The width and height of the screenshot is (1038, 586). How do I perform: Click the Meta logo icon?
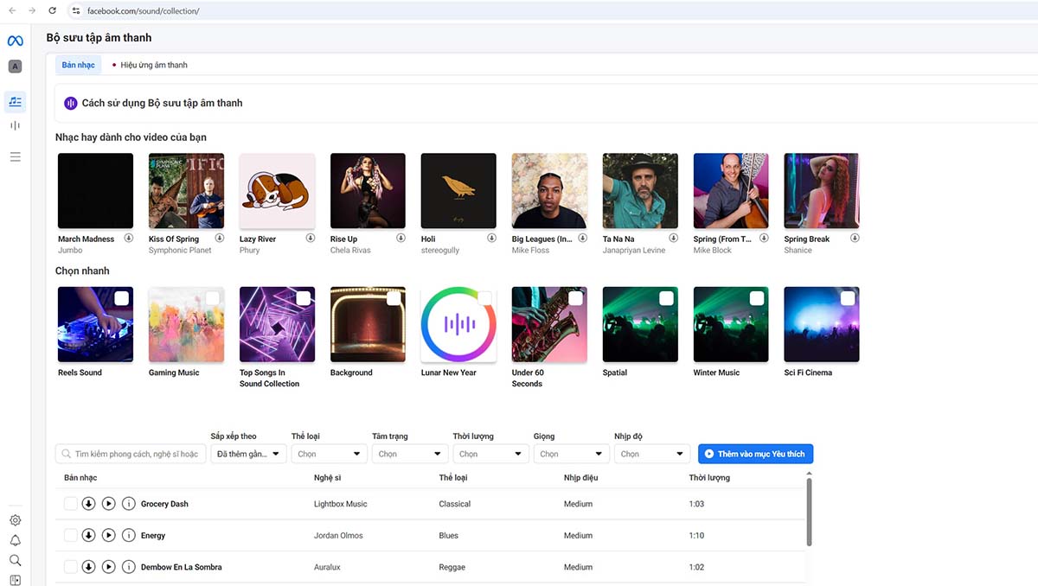pyautogui.click(x=15, y=41)
